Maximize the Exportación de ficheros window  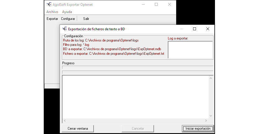tap(195, 29)
